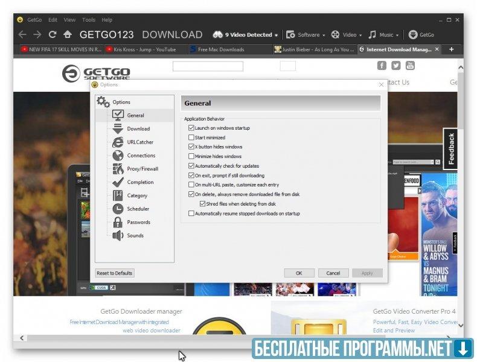Open the GetGo menu
477x362 pixels.
(34, 20)
